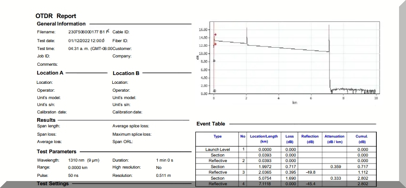Select location cell 7.1118
406x188 pixels.
coord(264,184)
